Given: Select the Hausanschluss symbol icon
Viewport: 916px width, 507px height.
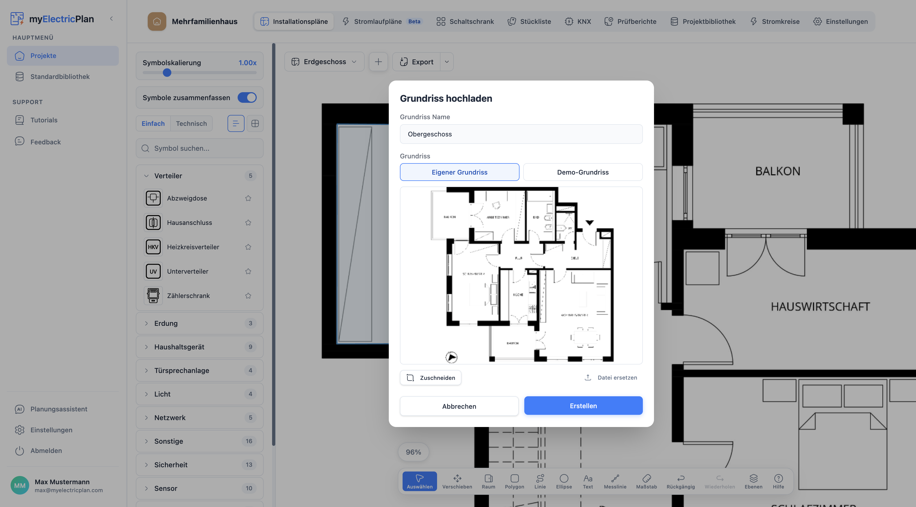Looking at the screenshot, I should click(x=153, y=223).
